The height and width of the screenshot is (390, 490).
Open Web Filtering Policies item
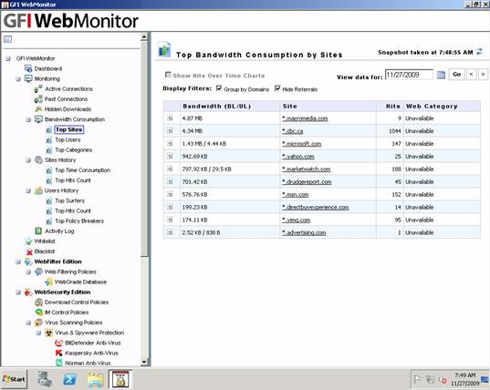[x=70, y=272]
